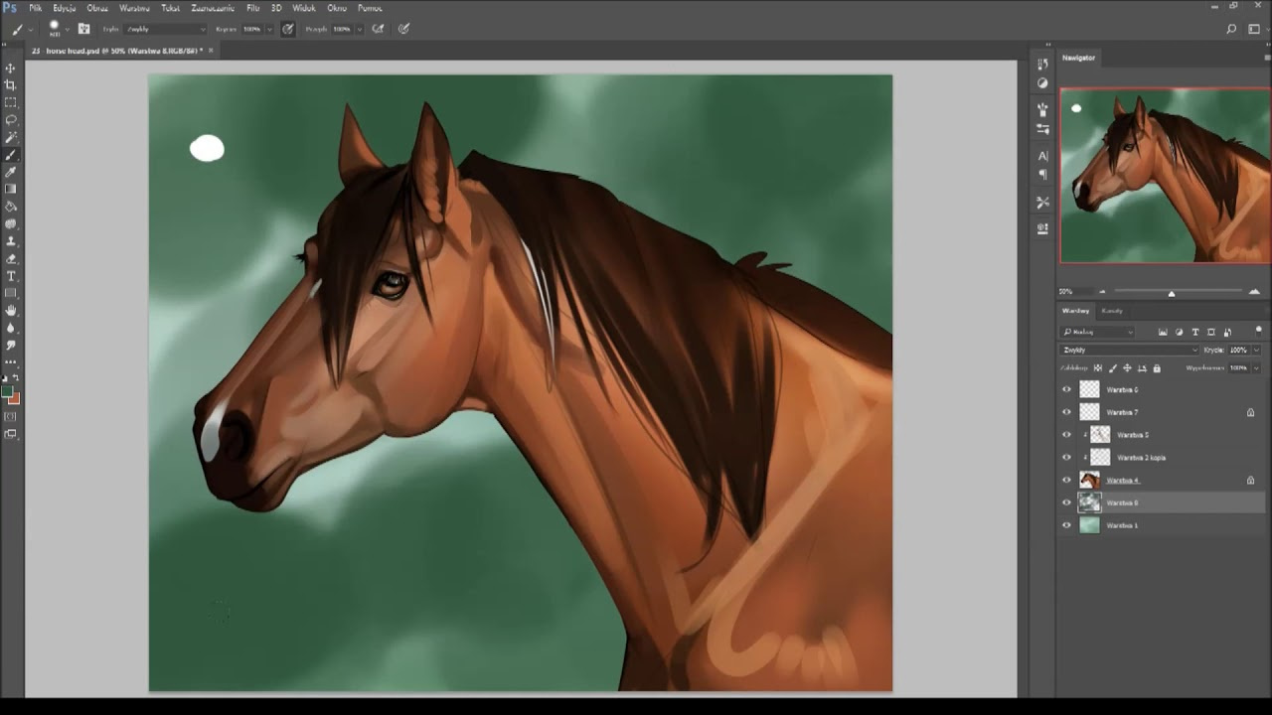Select the Type tool in toolbar

pyautogui.click(x=11, y=275)
